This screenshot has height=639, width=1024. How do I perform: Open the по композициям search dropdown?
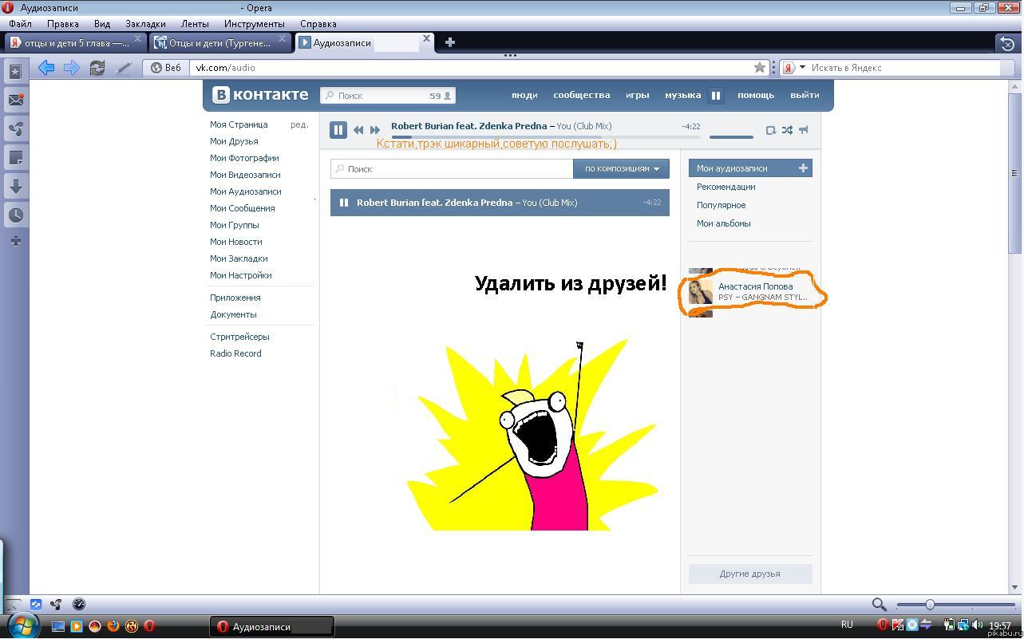pyautogui.click(x=621, y=168)
